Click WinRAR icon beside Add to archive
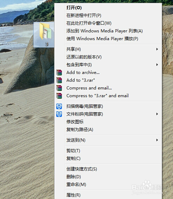173x199 pixels. 59,73
